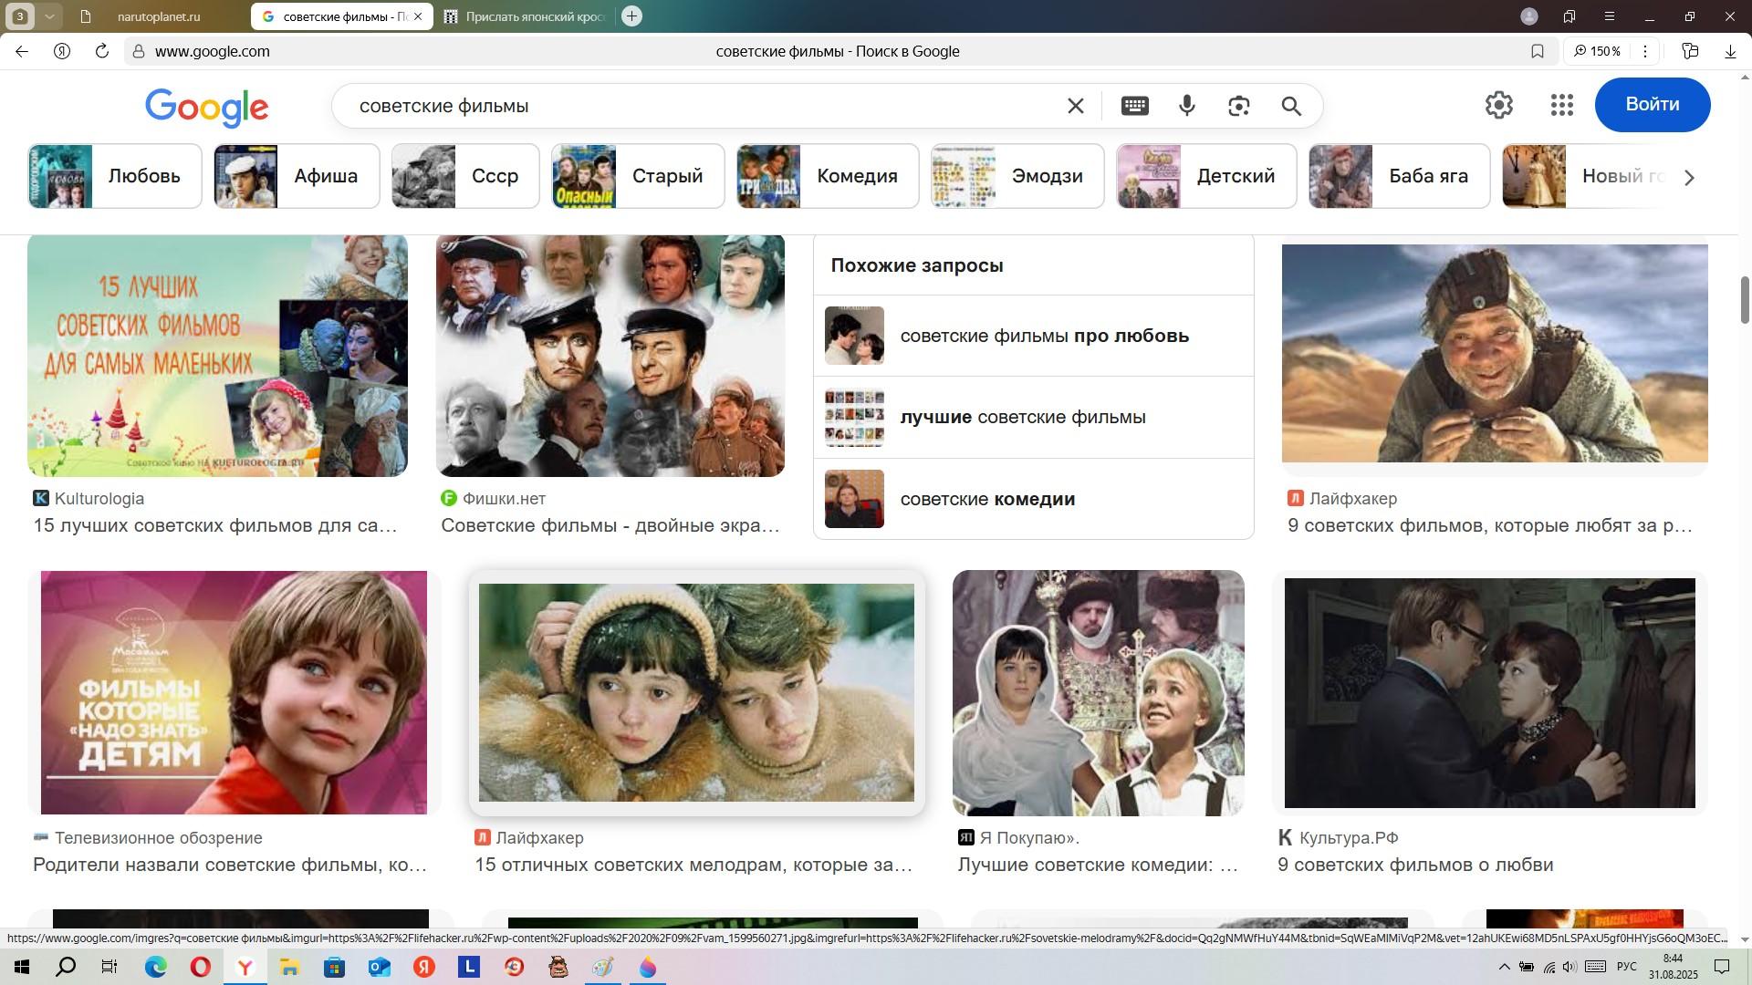The height and width of the screenshot is (985, 1752).
Task: Clear the search query text
Action: pos(1076,106)
